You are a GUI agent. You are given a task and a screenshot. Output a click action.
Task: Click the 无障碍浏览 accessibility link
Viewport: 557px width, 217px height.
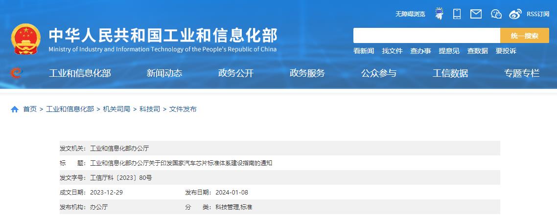pos(410,14)
